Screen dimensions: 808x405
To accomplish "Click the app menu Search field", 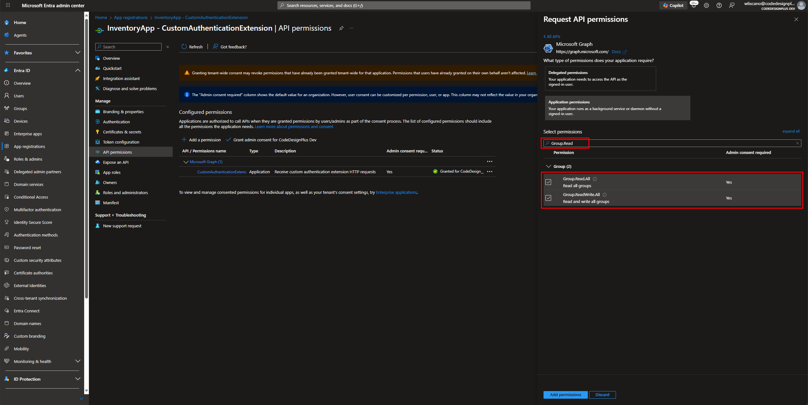I will [x=128, y=47].
